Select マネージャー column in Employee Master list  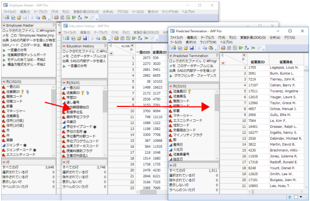(x=16, y=111)
